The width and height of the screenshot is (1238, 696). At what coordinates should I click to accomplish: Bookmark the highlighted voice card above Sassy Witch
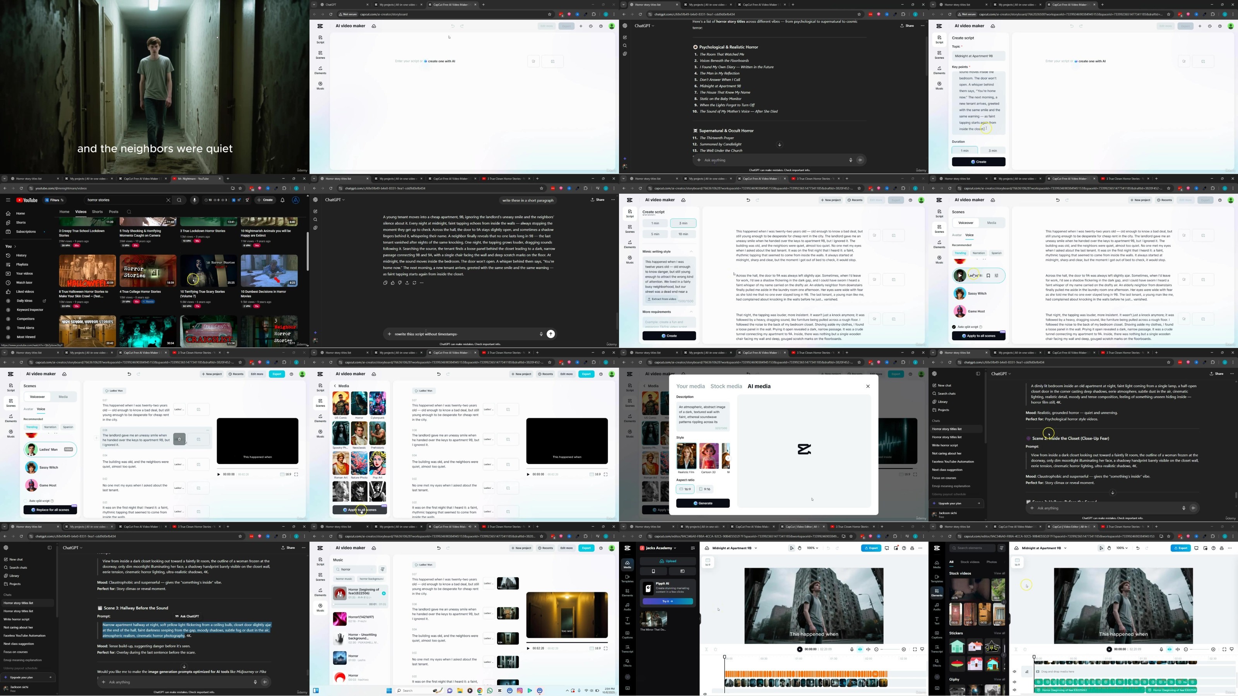point(988,276)
